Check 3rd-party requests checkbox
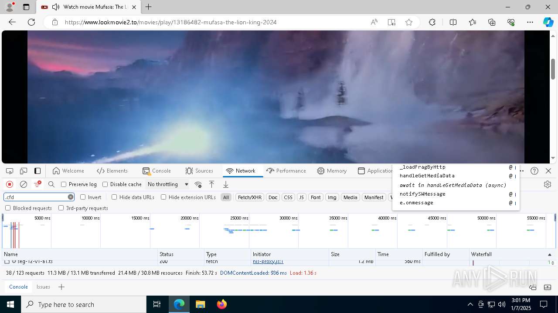The width and height of the screenshot is (558, 313). [x=61, y=208]
